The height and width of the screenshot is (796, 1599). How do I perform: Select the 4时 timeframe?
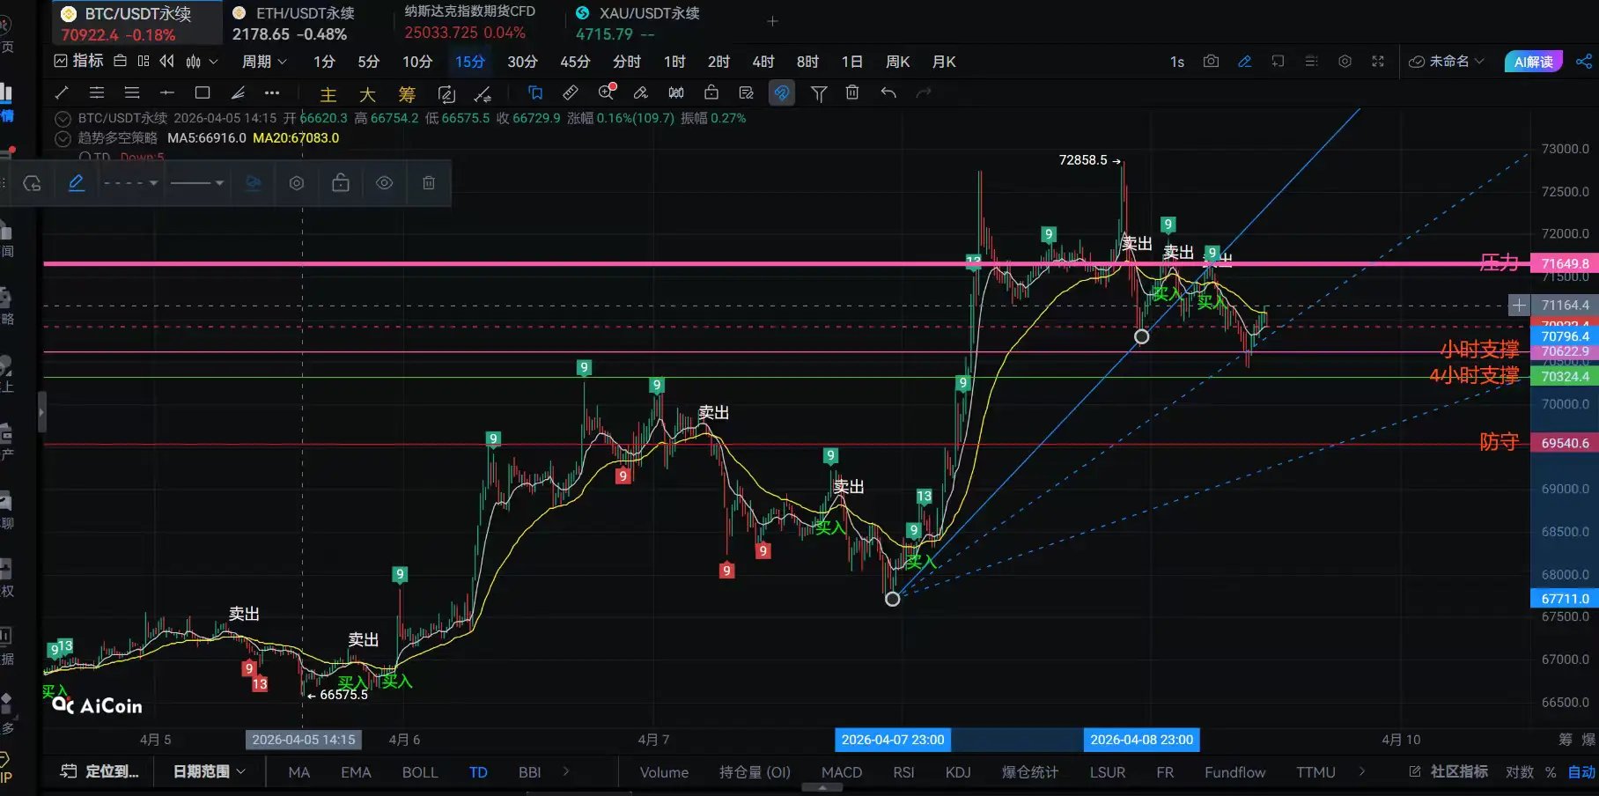[x=763, y=62]
